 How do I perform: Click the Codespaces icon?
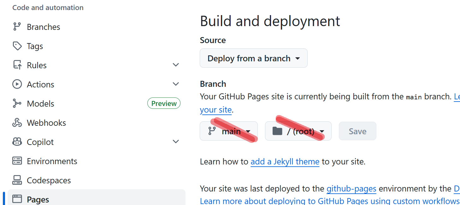[17, 180]
